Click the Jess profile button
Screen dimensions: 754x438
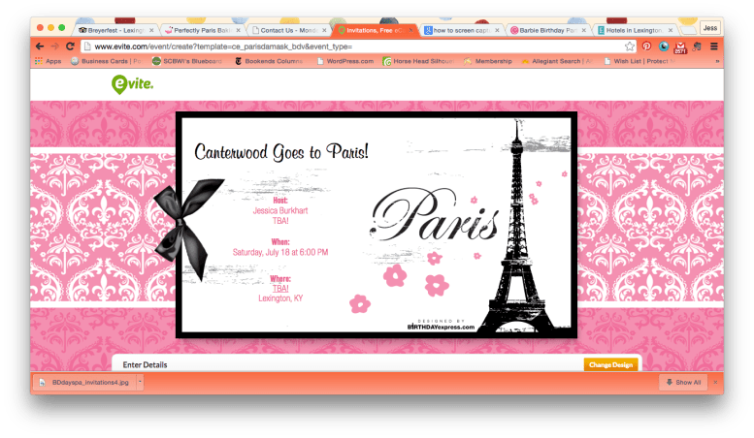point(710,28)
